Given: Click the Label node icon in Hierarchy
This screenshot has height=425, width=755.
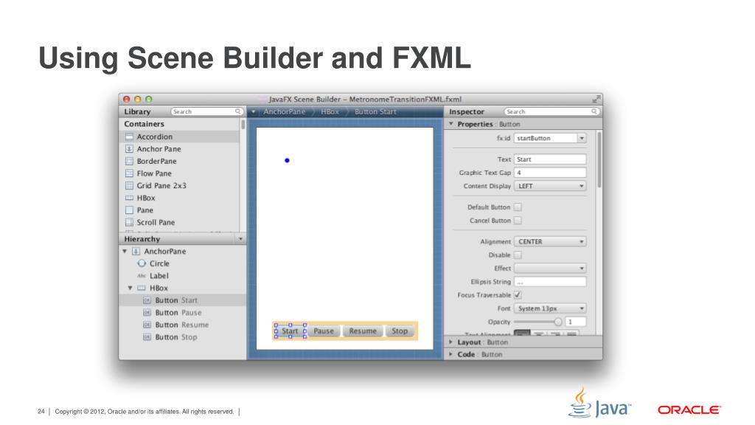Looking at the screenshot, I should [142, 276].
